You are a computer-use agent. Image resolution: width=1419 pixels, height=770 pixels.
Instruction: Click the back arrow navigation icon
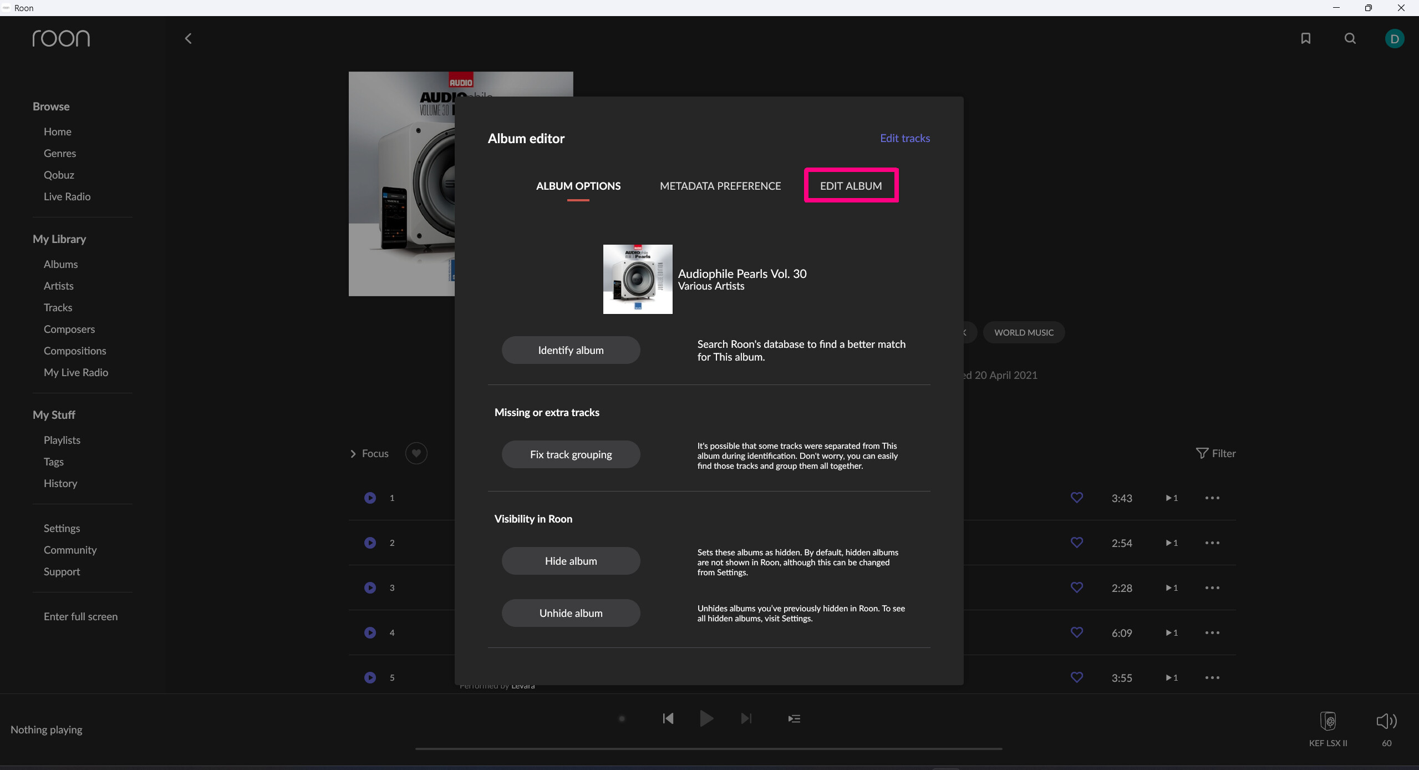click(x=188, y=38)
